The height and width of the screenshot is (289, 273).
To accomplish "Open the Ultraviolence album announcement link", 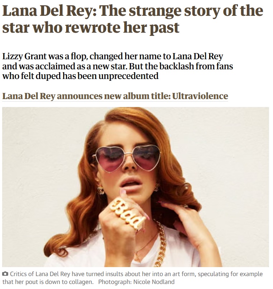I will (115, 96).
